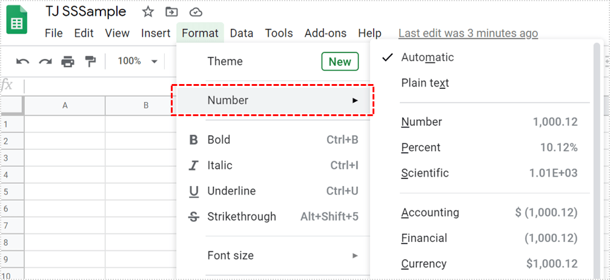610x280 pixels.
Task: Click the undo arrow in toolbar
Action: [23, 61]
